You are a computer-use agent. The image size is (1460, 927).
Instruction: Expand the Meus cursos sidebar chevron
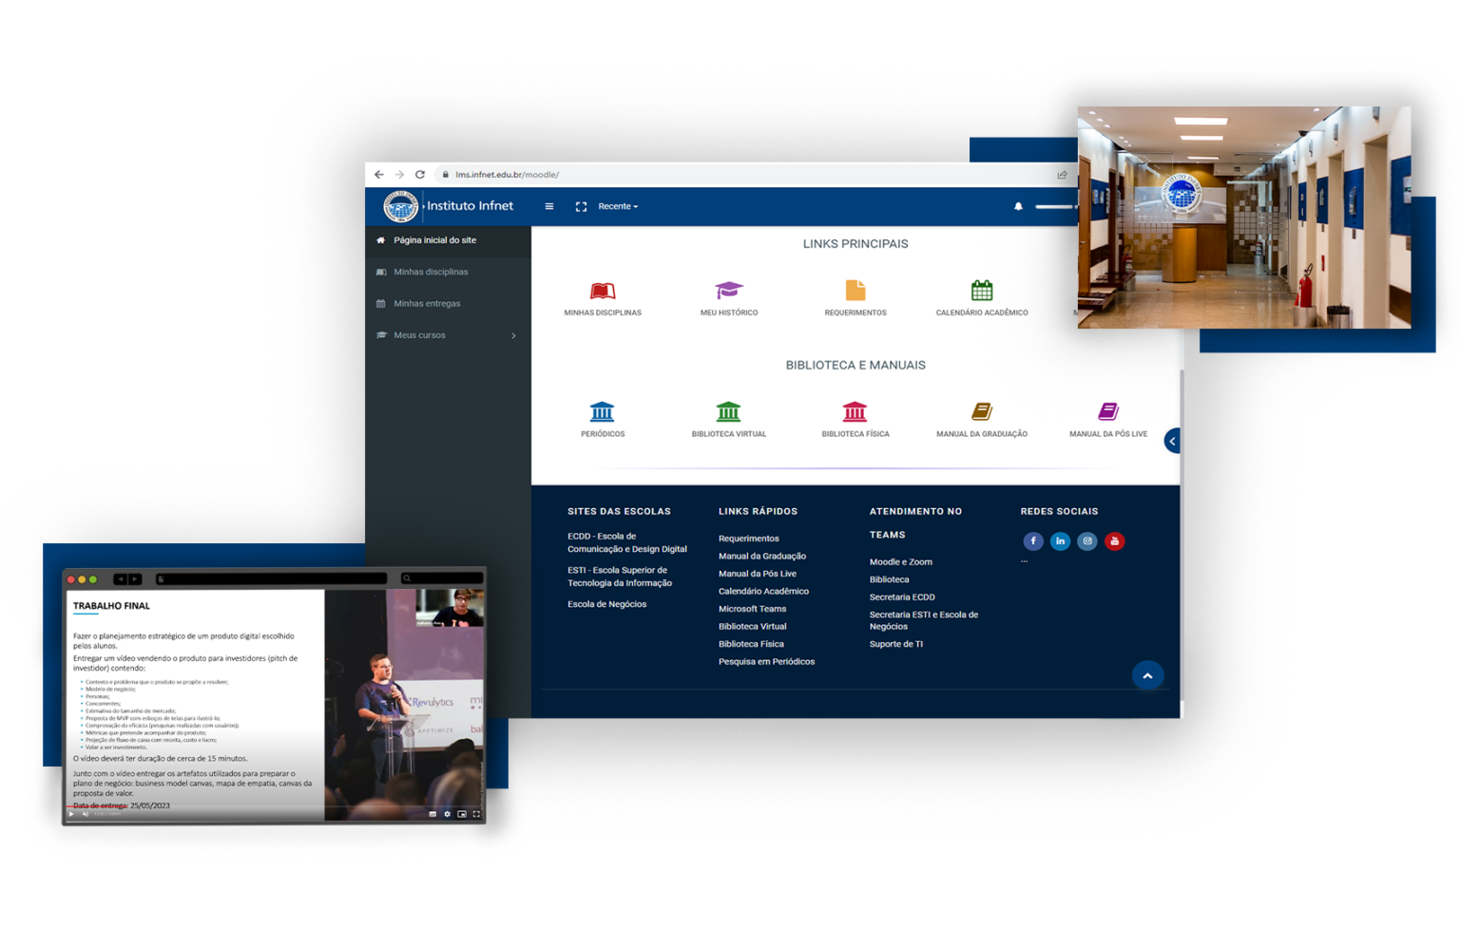[513, 335]
